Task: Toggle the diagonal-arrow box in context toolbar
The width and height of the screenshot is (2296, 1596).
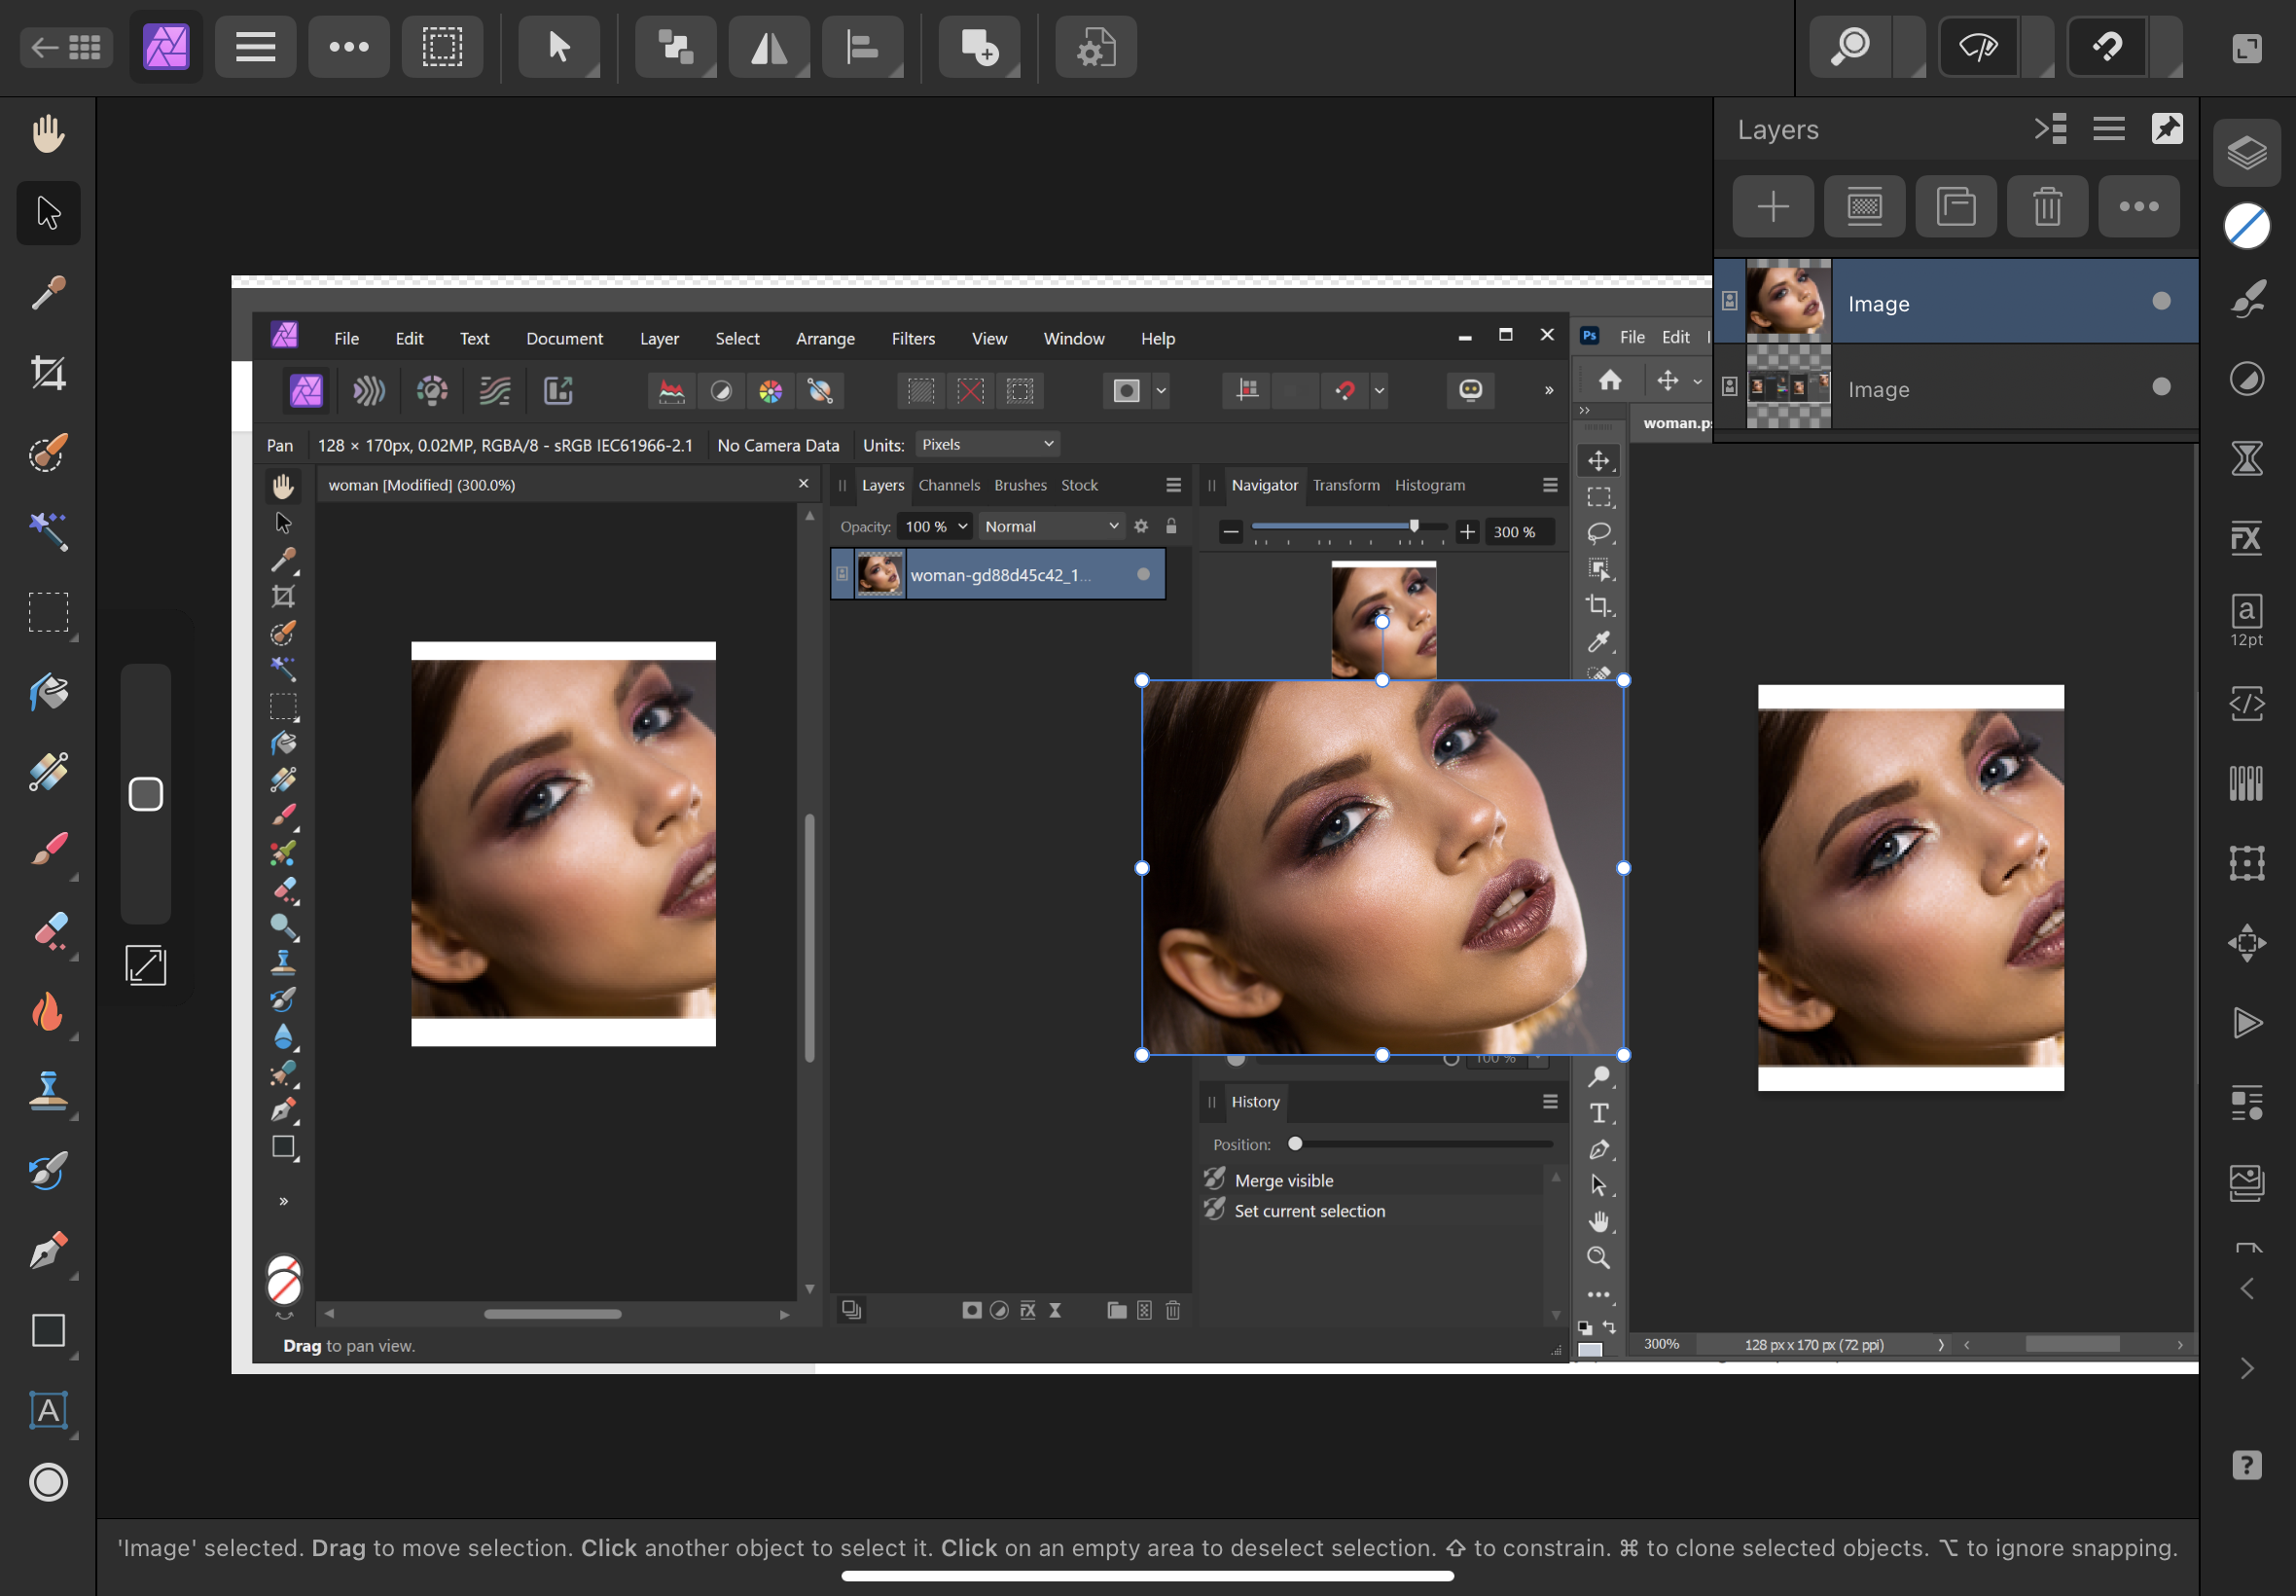Action: 146,965
